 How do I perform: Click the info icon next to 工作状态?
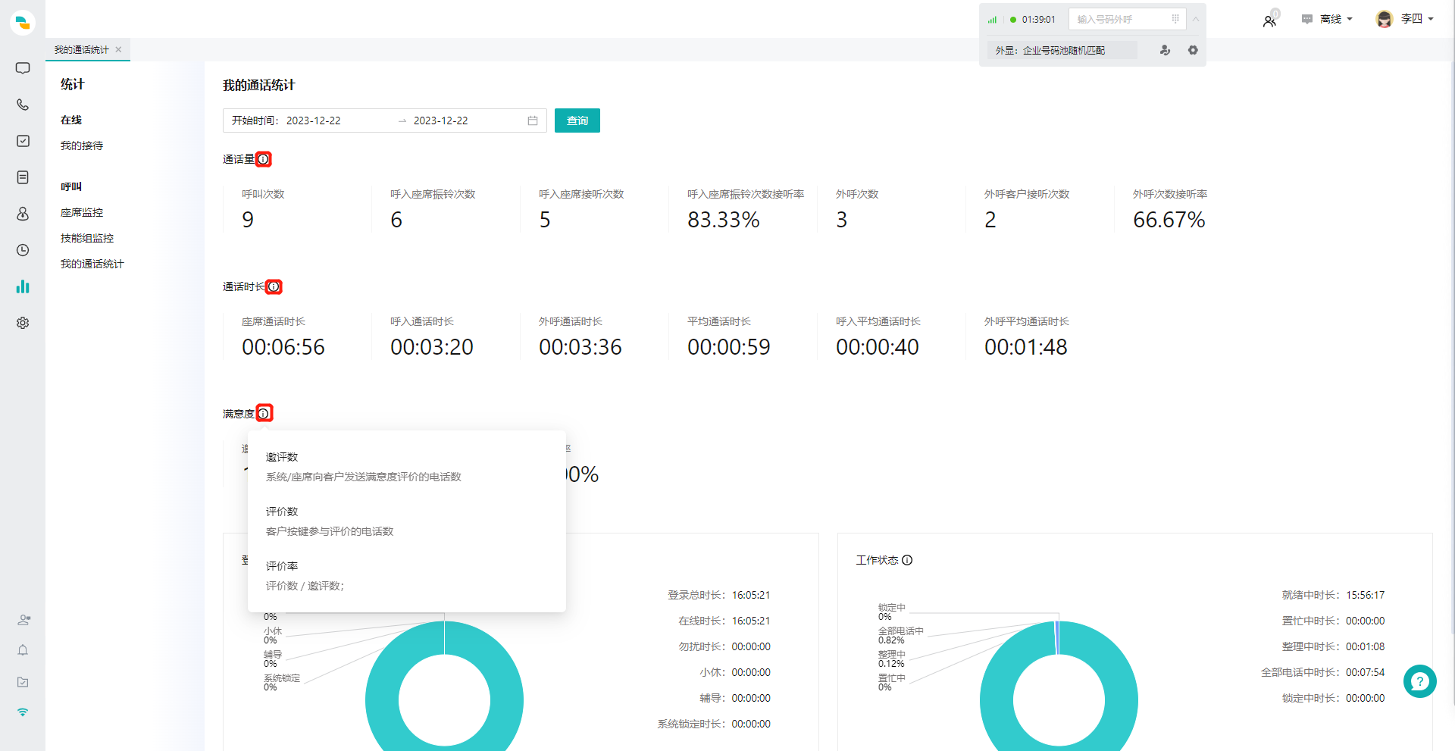click(907, 560)
